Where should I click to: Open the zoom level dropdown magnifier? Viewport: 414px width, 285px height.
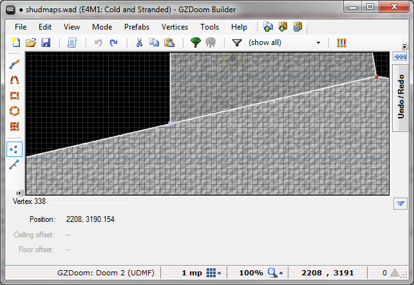tap(275, 273)
